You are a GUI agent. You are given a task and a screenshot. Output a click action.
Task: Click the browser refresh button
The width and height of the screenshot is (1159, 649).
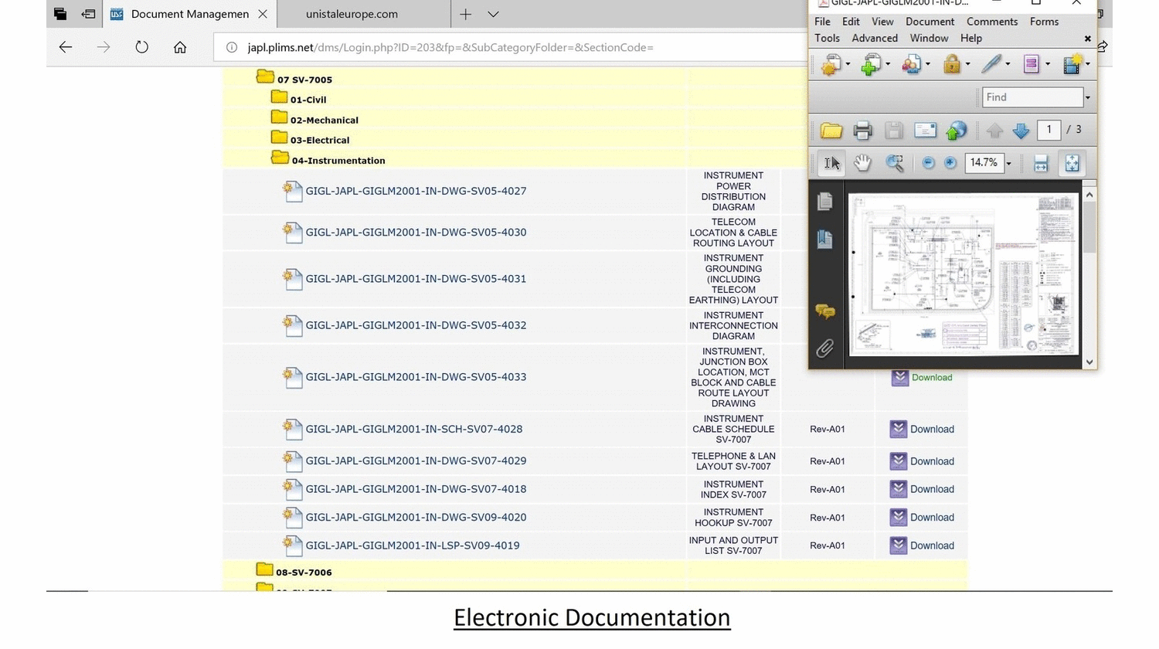click(141, 47)
